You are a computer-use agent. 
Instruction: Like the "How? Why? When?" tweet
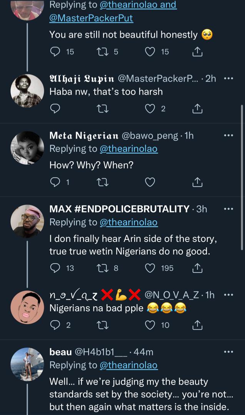tap(150, 182)
